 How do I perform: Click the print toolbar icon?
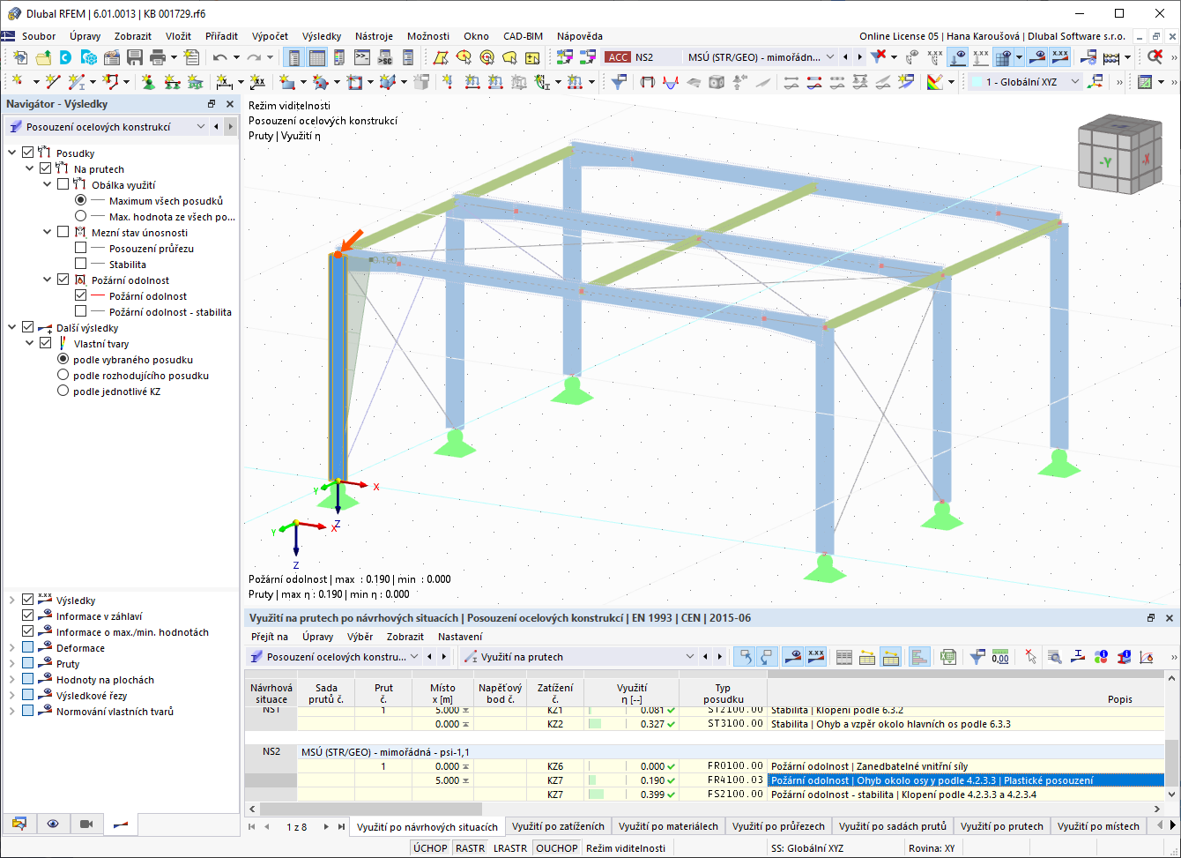tap(158, 57)
